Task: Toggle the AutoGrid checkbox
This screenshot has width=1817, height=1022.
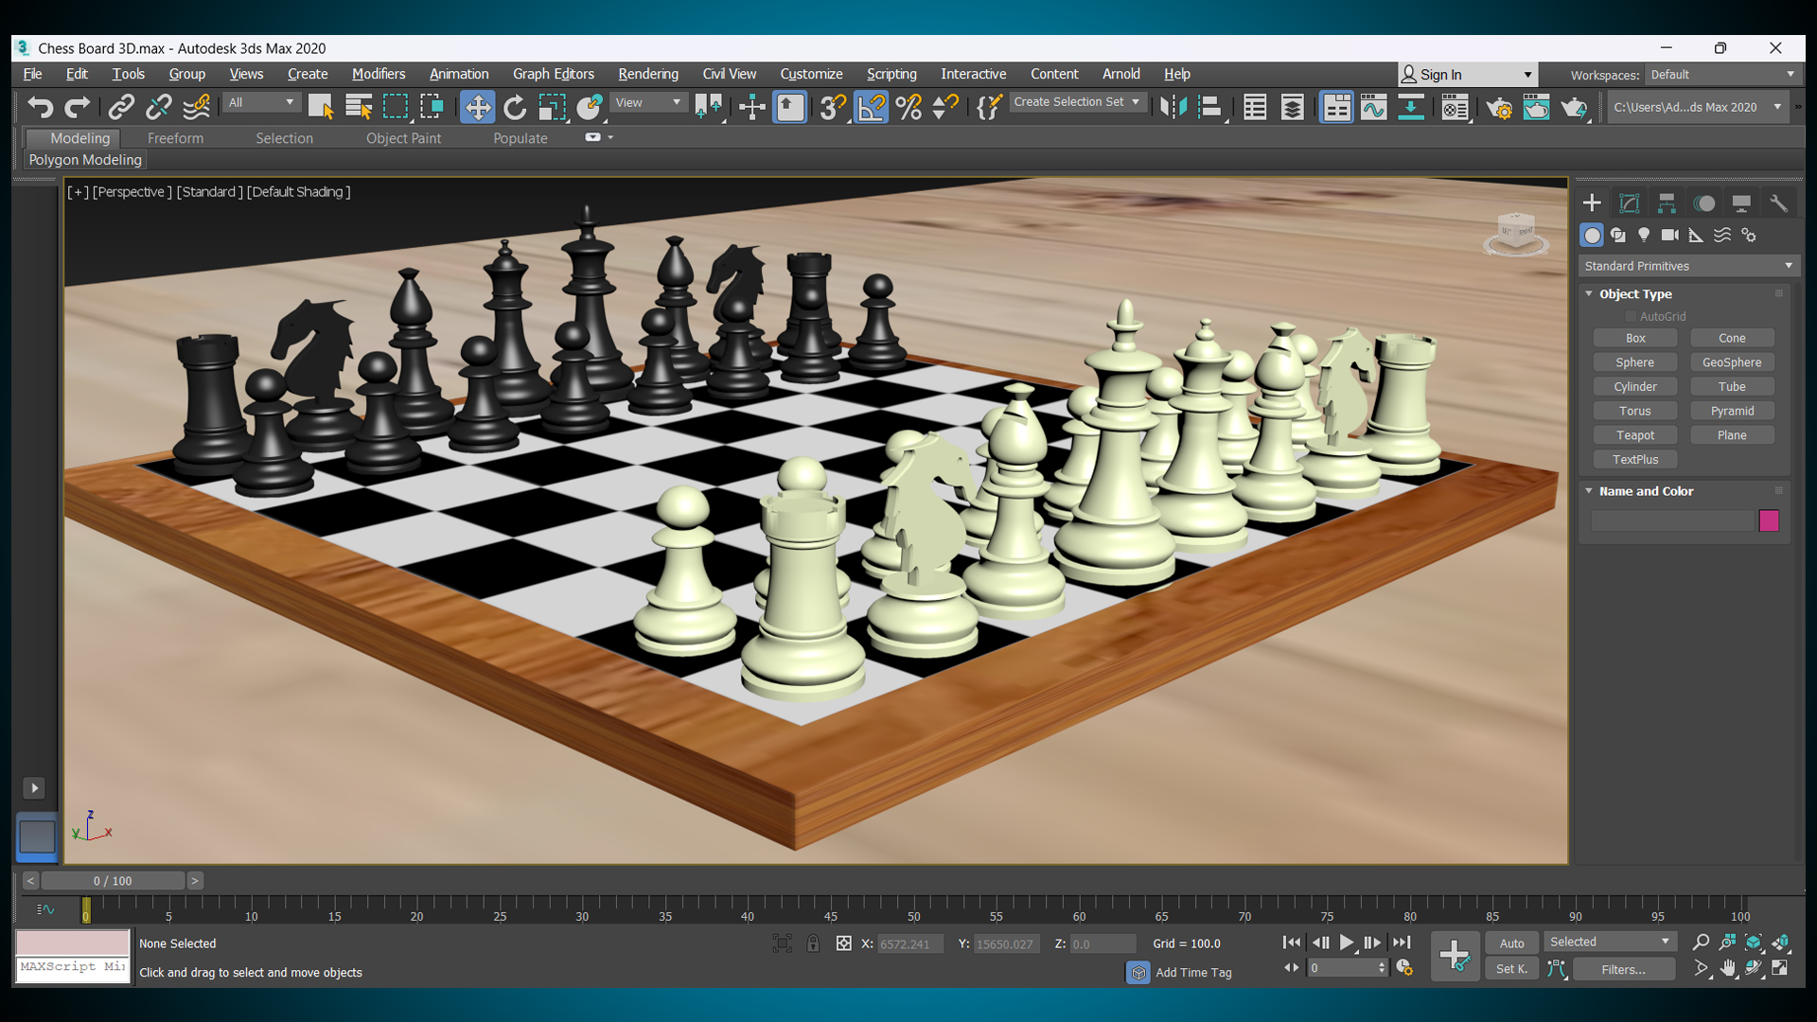Action: click(x=1631, y=316)
